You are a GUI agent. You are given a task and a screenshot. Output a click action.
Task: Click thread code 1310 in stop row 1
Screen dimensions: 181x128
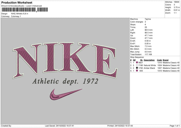tap(160, 62)
